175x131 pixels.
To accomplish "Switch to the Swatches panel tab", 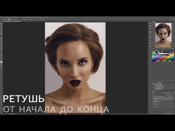I will point(156,50).
